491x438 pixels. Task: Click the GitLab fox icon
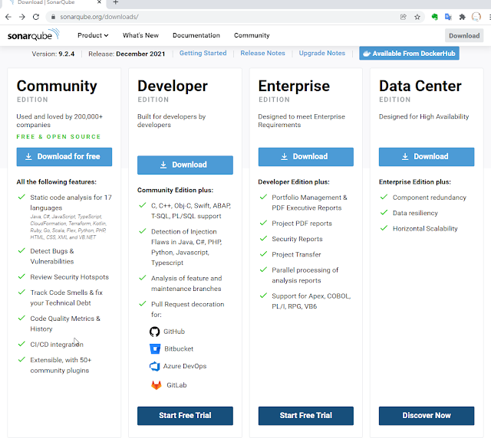(x=157, y=385)
